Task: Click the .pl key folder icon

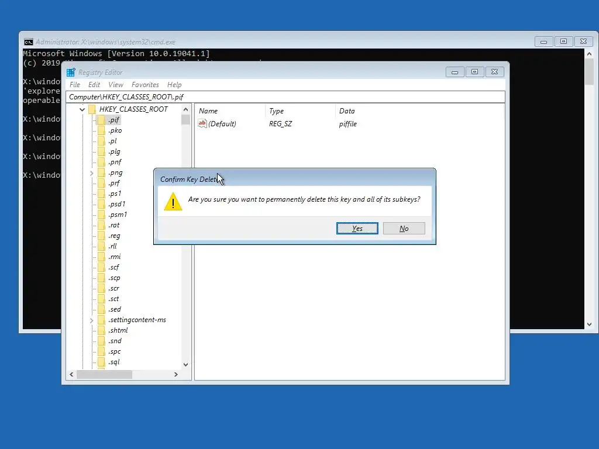Action: point(101,141)
